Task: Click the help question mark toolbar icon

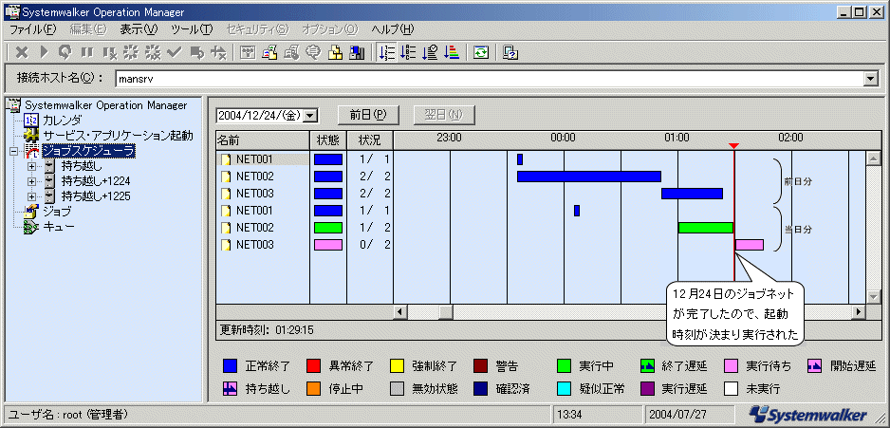Action: (510, 53)
